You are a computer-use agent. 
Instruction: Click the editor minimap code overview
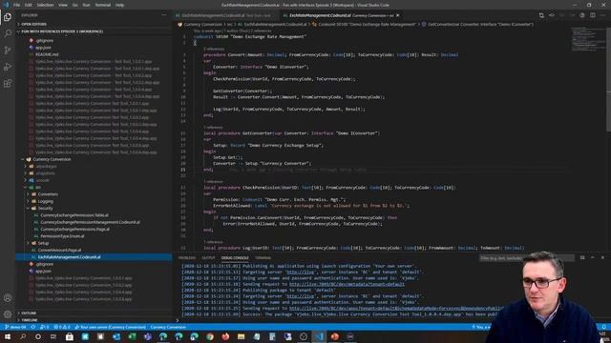(x=588, y=39)
